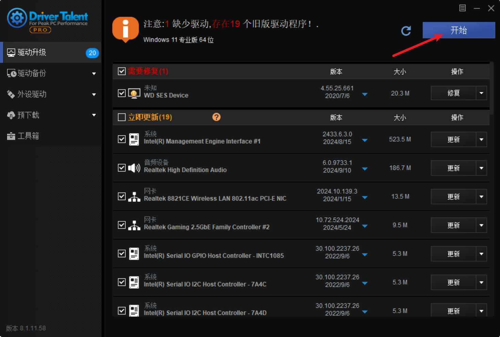Click the orange question mark help icon

click(x=216, y=117)
